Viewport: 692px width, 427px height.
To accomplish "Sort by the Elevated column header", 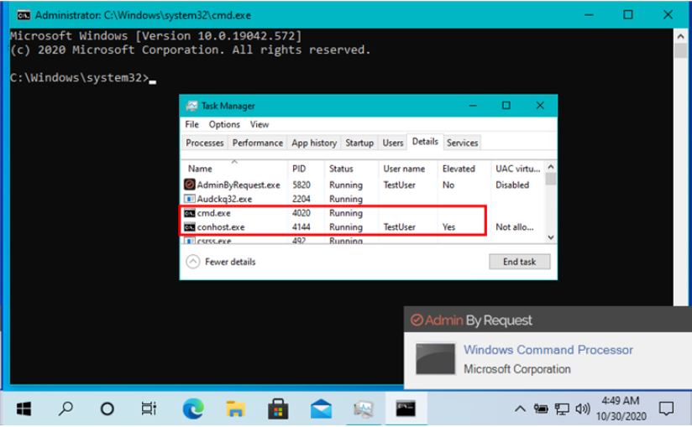I will 464,169.
